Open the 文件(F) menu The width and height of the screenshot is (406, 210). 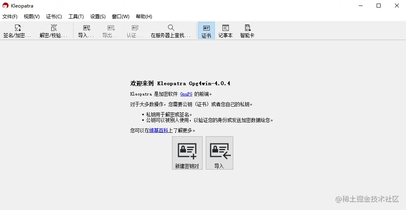(x=10, y=17)
